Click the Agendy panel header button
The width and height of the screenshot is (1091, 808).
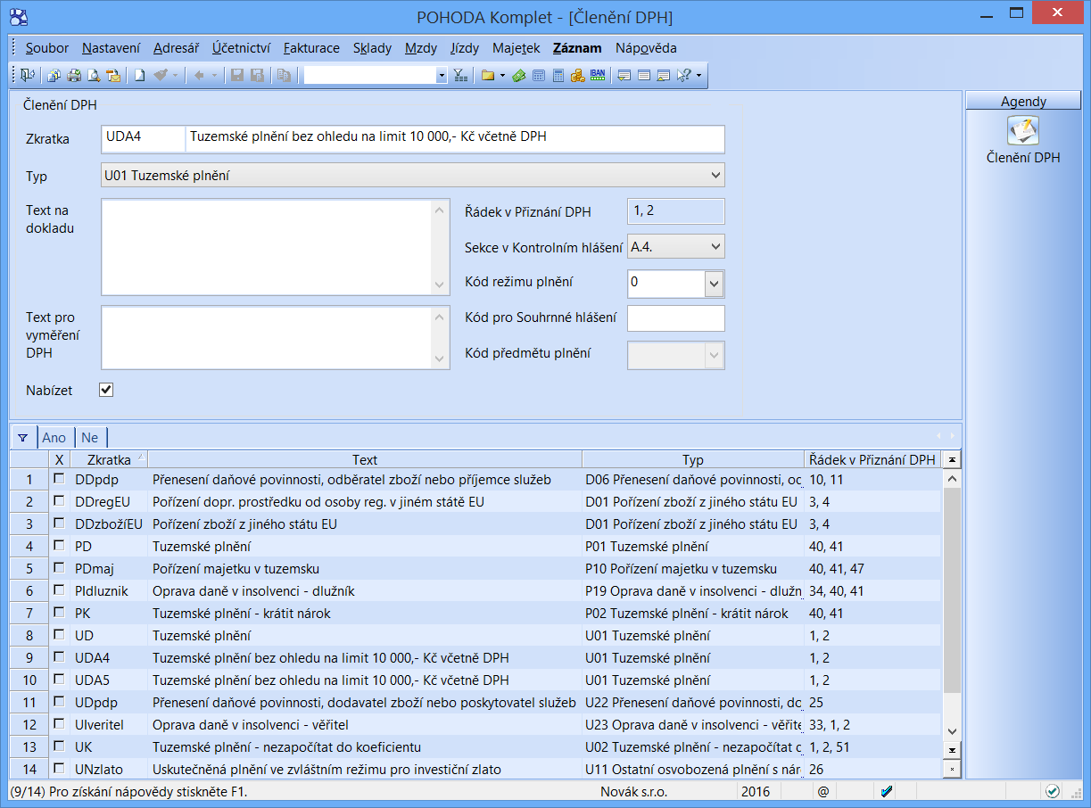point(1023,102)
